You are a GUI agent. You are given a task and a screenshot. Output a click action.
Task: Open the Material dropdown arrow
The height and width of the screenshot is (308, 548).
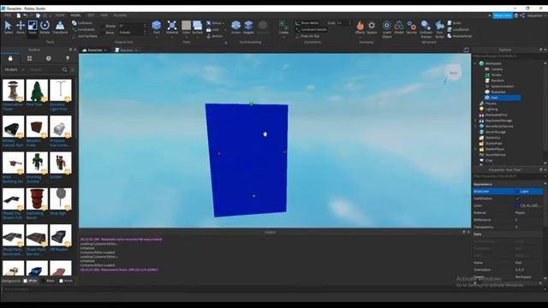(171, 37)
